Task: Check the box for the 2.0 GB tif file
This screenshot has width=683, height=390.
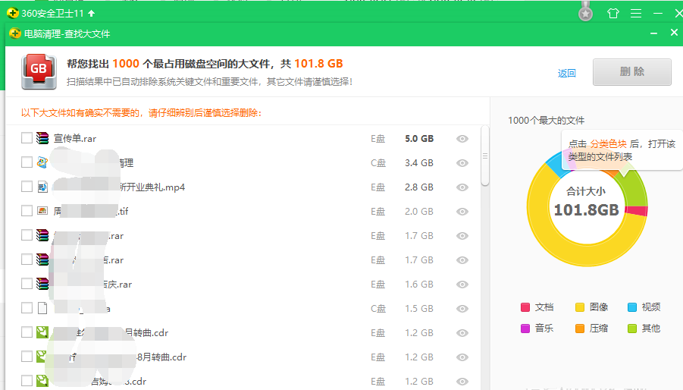Action: 27,211
